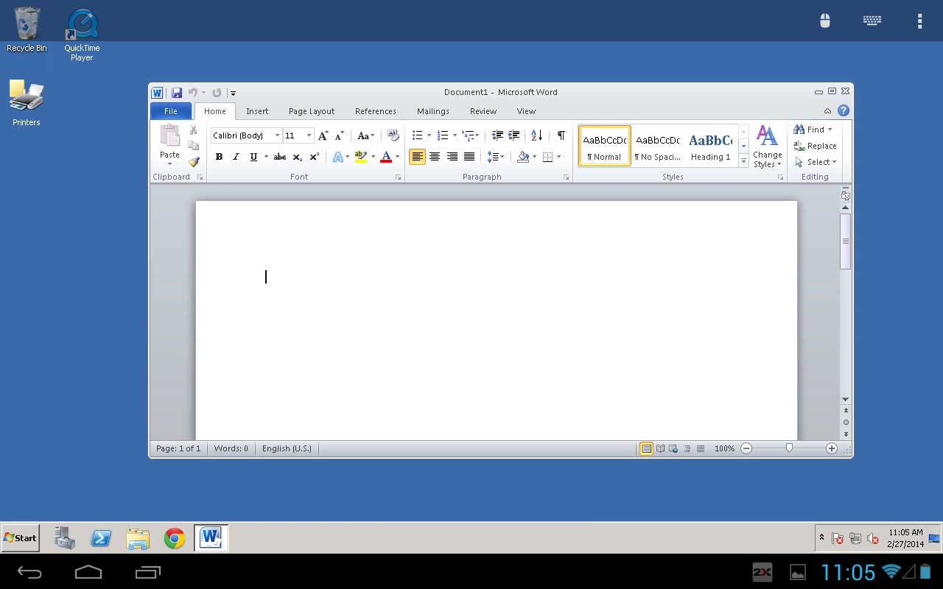
Task: Click the Save icon in Quick Access toolbar
Action: point(177,93)
